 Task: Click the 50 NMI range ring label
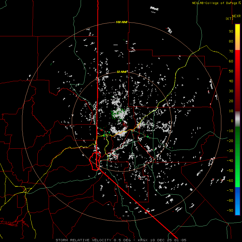point(122,72)
